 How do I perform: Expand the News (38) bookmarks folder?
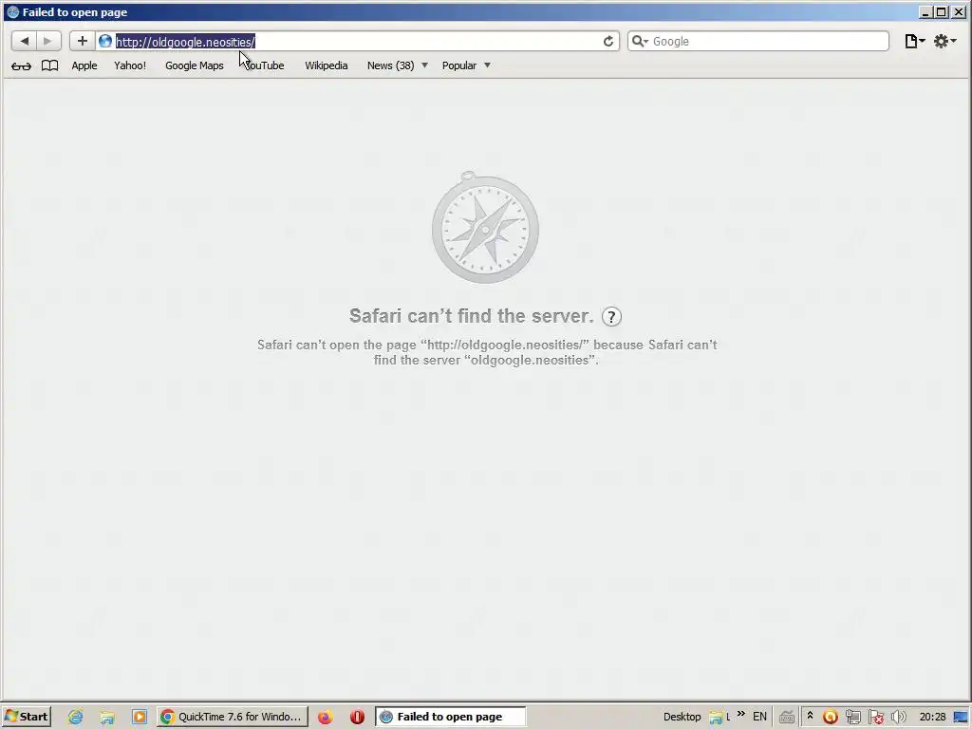398,65
